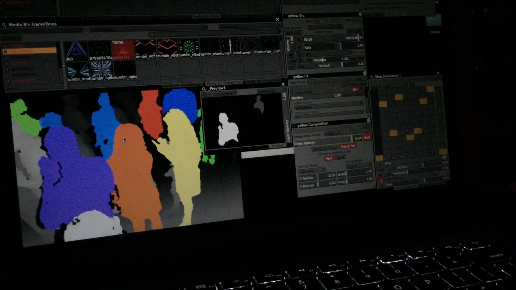Adjust the Rate slider in yellow Src
Viewport: 516px width, 290px height.
pos(334,47)
